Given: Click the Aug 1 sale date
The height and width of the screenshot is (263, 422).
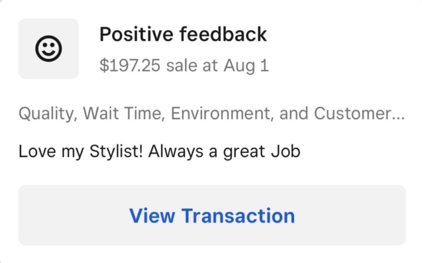Looking at the screenshot, I should (246, 65).
